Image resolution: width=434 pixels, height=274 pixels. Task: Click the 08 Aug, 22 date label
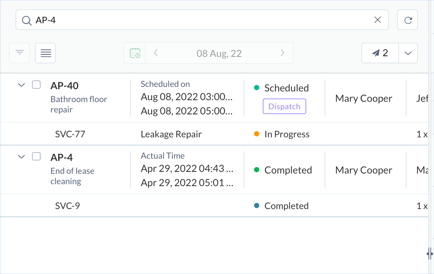pos(219,53)
